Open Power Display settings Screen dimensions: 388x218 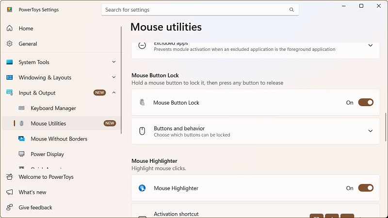point(61,154)
